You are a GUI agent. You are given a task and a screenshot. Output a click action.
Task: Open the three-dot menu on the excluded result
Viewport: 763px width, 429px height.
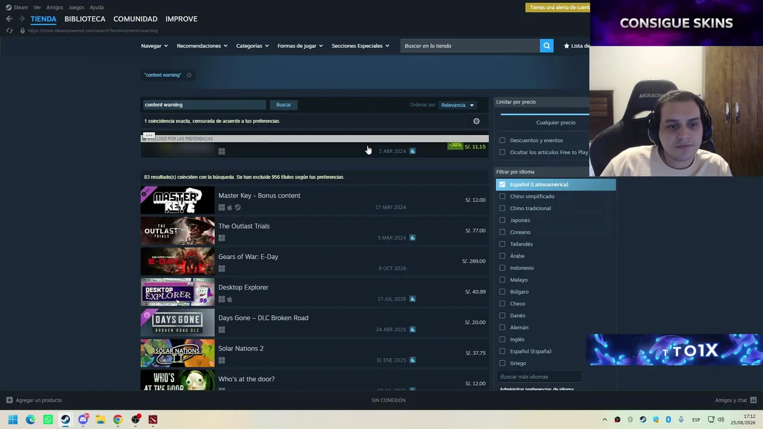[x=148, y=136]
